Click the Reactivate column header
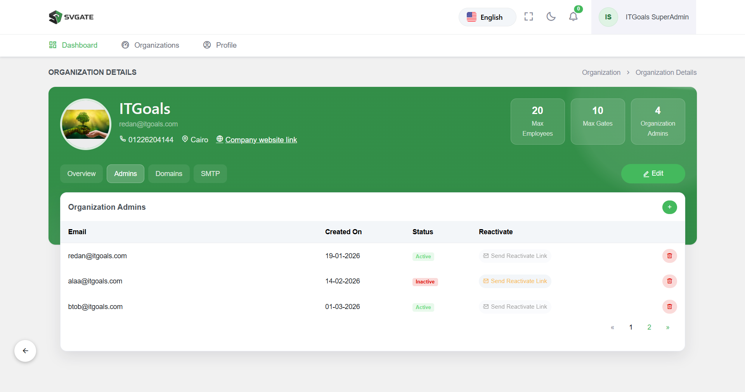 [496, 232]
